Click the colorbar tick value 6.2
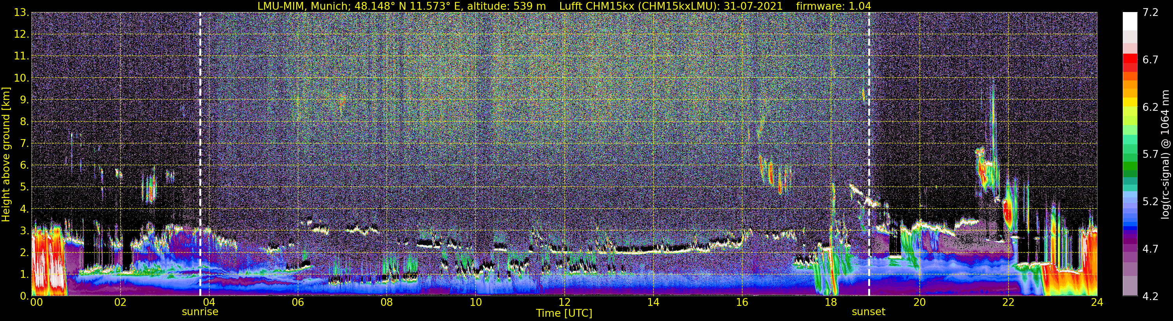 (1150, 107)
